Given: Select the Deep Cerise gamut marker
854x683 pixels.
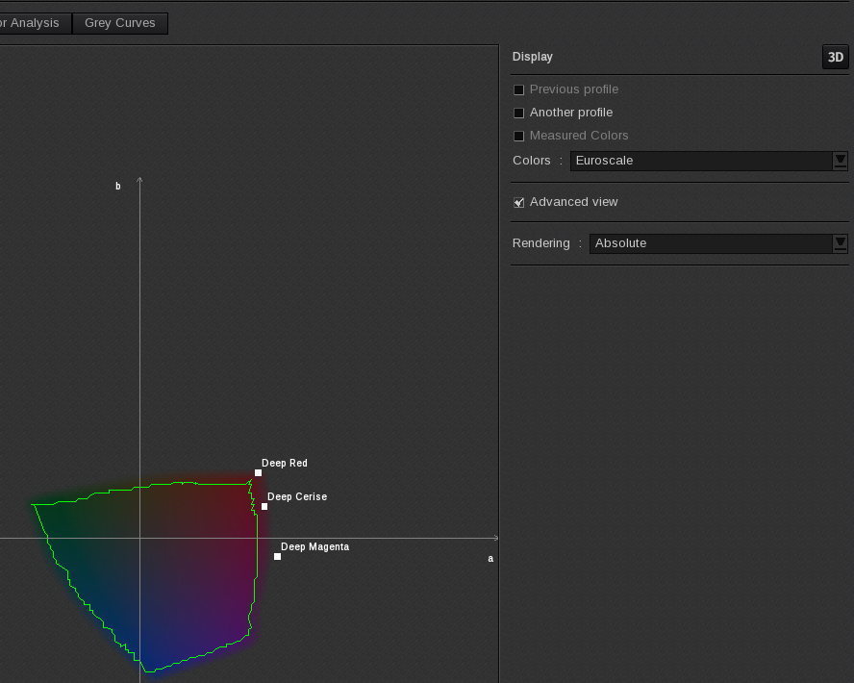Looking at the screenshot, I should point(264,506).
